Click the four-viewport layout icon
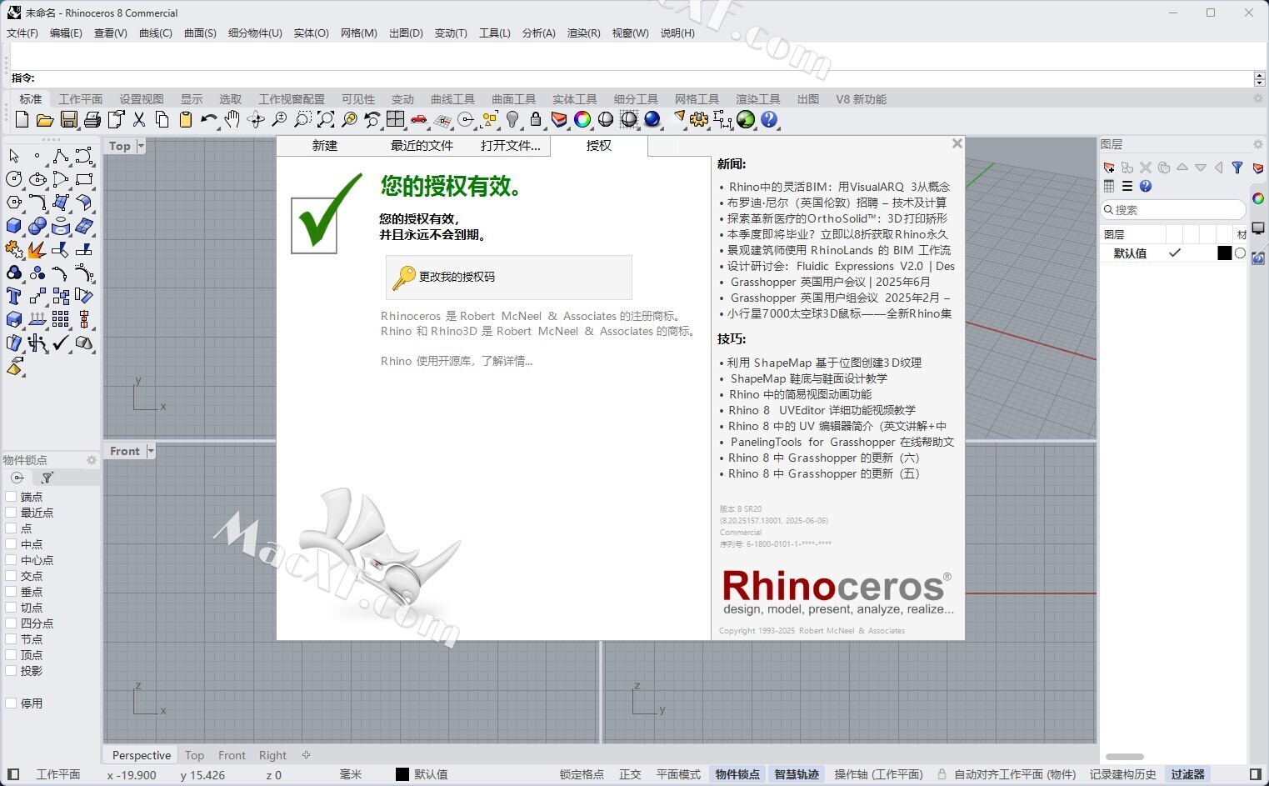1269x786 pixels. (x=396, y=120)
